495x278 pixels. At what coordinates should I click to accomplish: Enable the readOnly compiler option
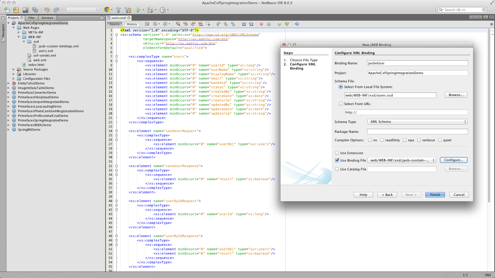click(382, 140)
